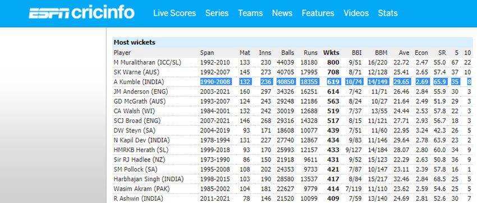Image resolution: width=477 pixels, height=203 pixels.
Task: Open the News section
Action: tap(282, 13)
